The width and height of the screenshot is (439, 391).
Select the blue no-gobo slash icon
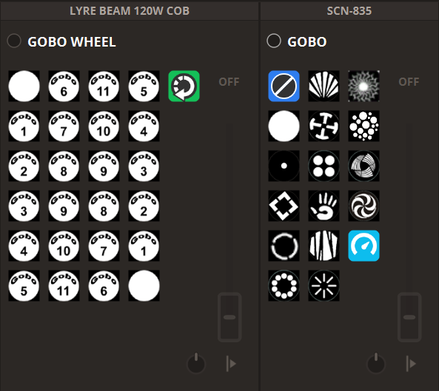click(284, 86)
